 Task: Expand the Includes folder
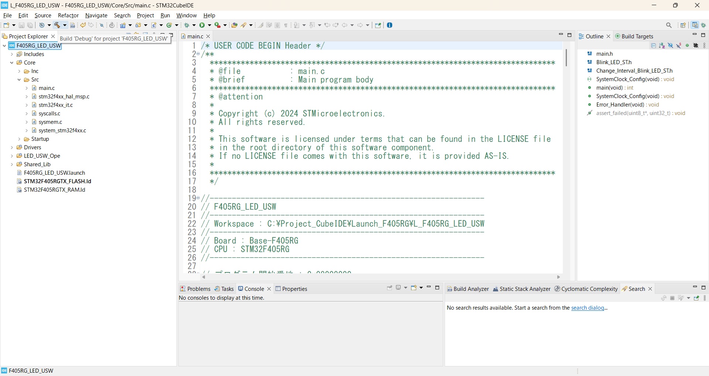[12, 54]
